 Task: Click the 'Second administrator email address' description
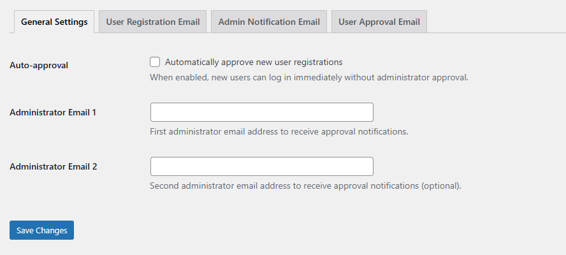click(305, 186)
